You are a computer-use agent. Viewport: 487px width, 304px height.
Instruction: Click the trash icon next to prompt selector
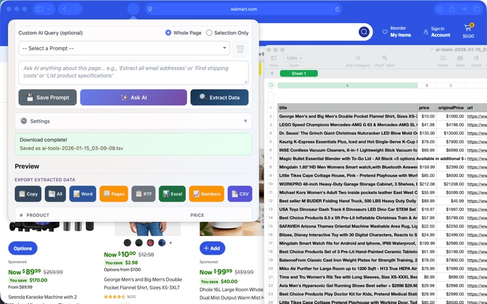point(240,49)
